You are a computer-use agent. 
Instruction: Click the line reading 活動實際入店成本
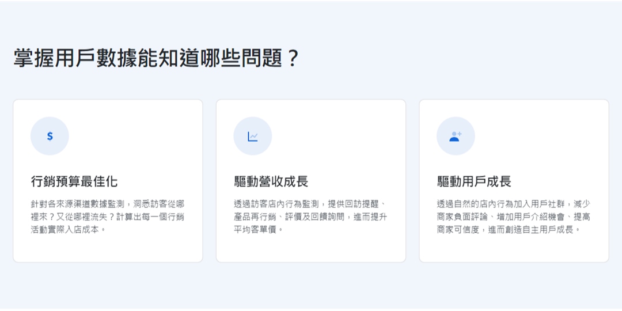pyautogui.click(x=69, y=229)
